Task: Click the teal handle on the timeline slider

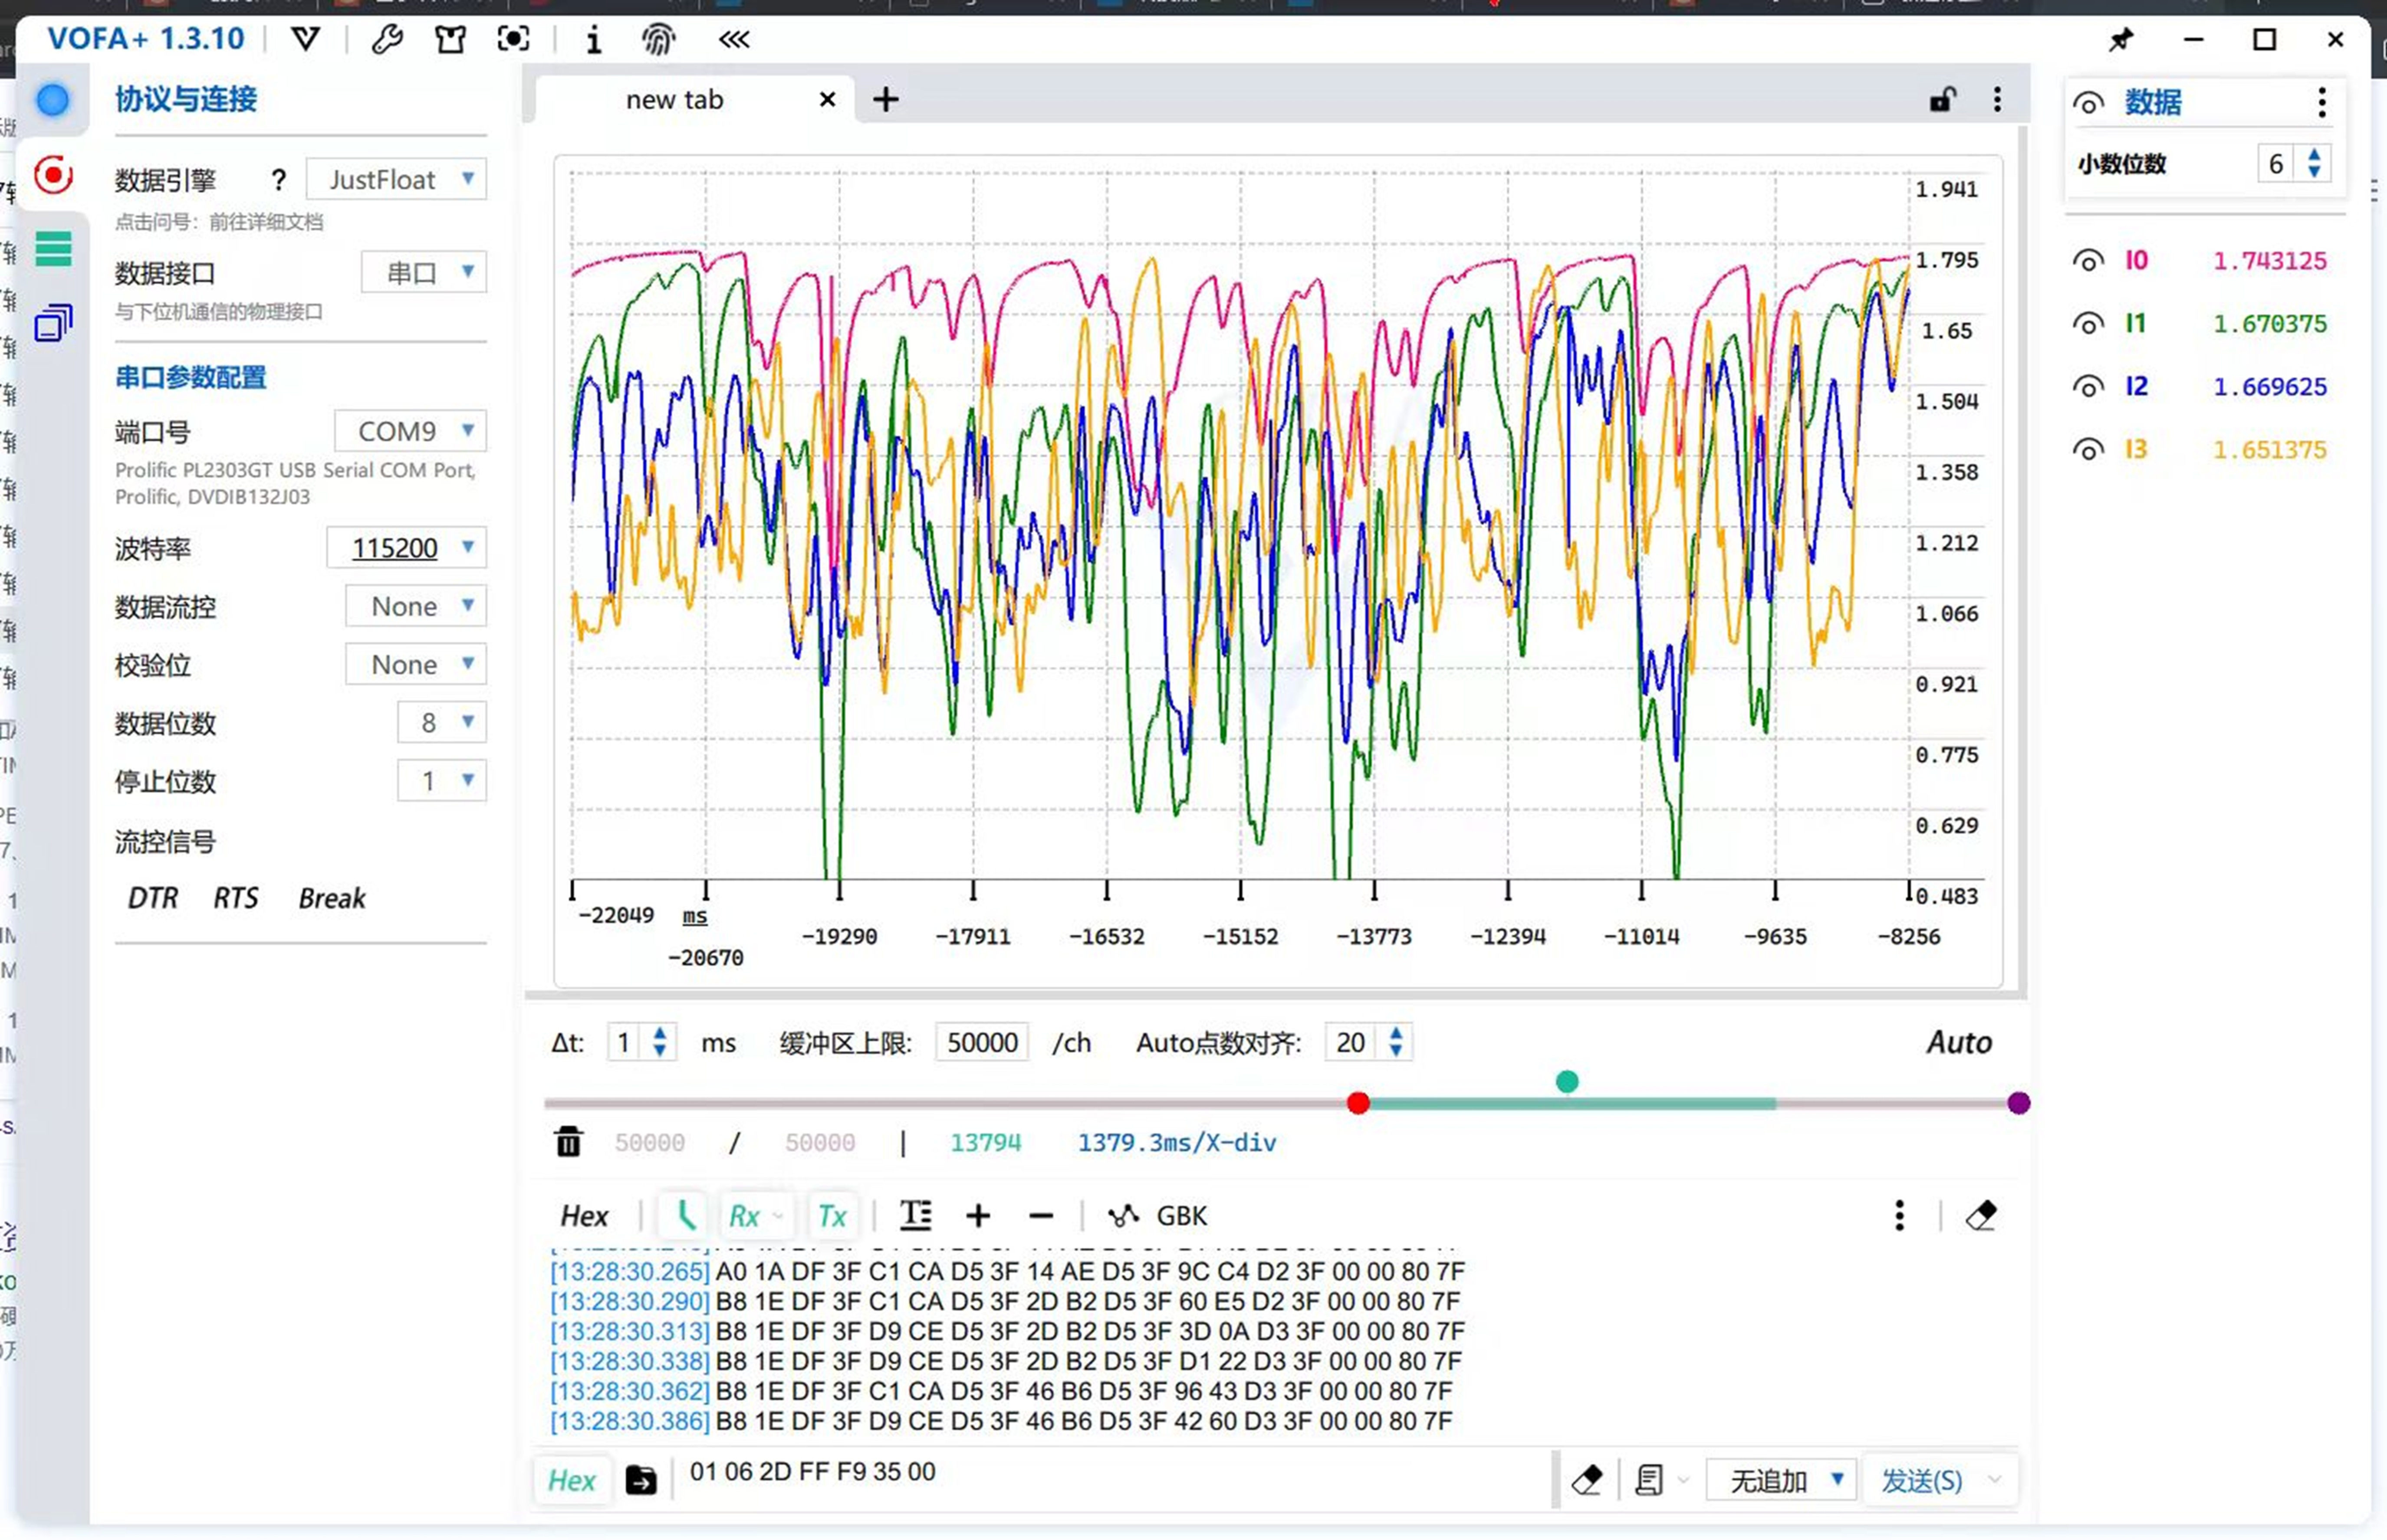Action: point(1567,1081)
